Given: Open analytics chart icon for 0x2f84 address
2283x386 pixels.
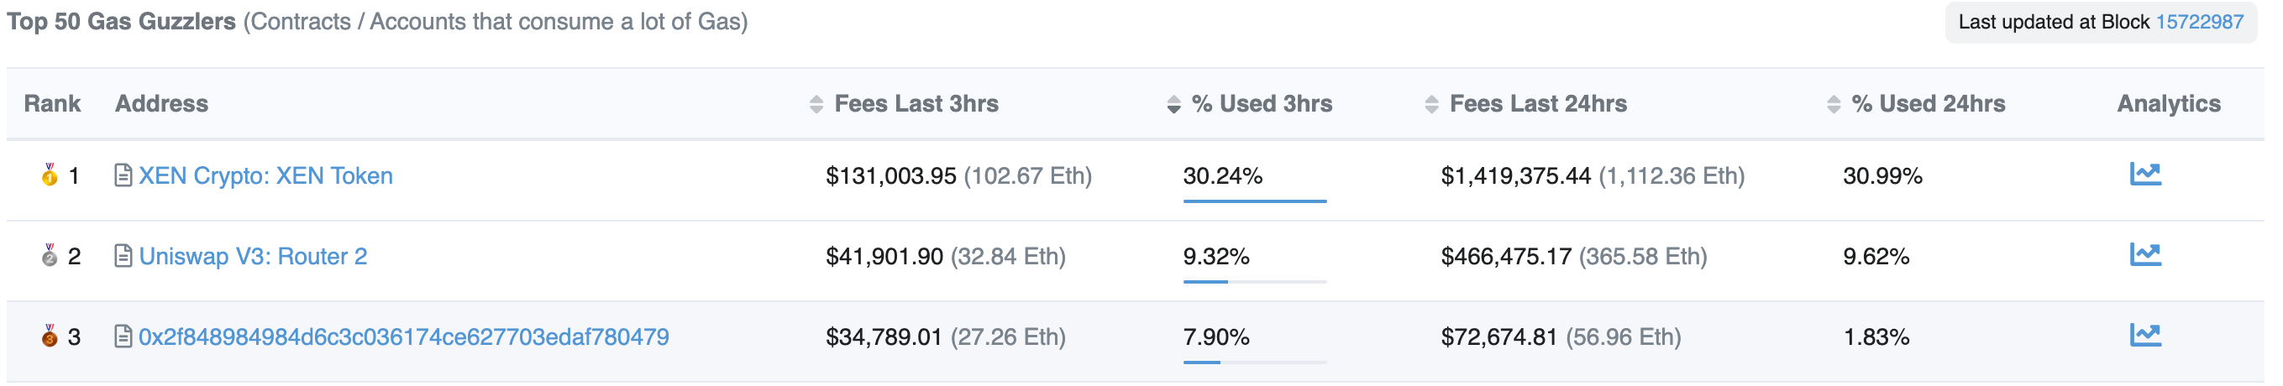Looking at the screenshot, I should pyautogui.click(x=2144, y=336).
